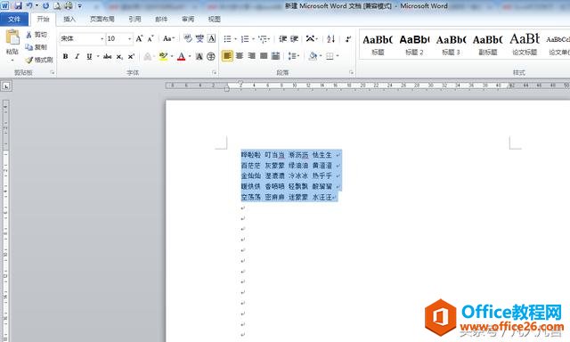Click the quick print printer icon

(68, 6)
